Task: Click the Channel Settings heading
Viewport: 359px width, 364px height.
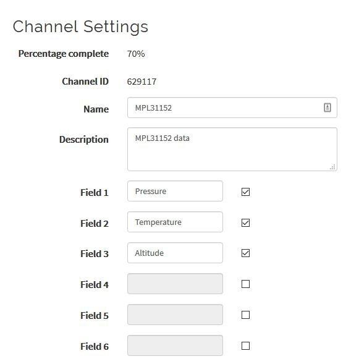Action: pos(80,27)
